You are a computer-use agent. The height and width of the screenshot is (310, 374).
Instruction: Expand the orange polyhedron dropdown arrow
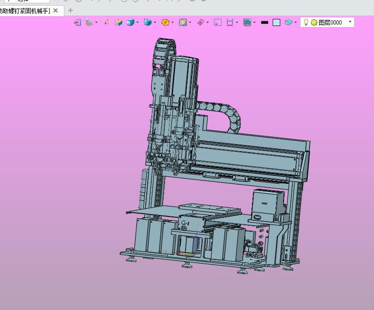click(173, 22)
